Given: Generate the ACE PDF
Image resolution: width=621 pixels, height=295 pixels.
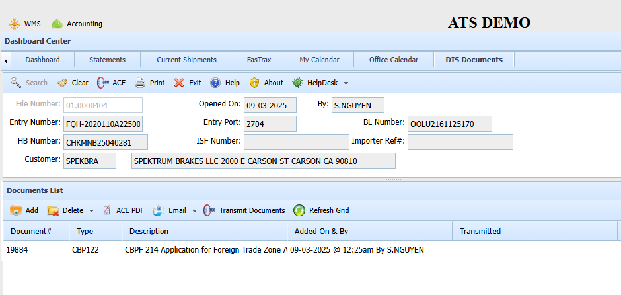Looking at the screenshot, I should [108, 210].
